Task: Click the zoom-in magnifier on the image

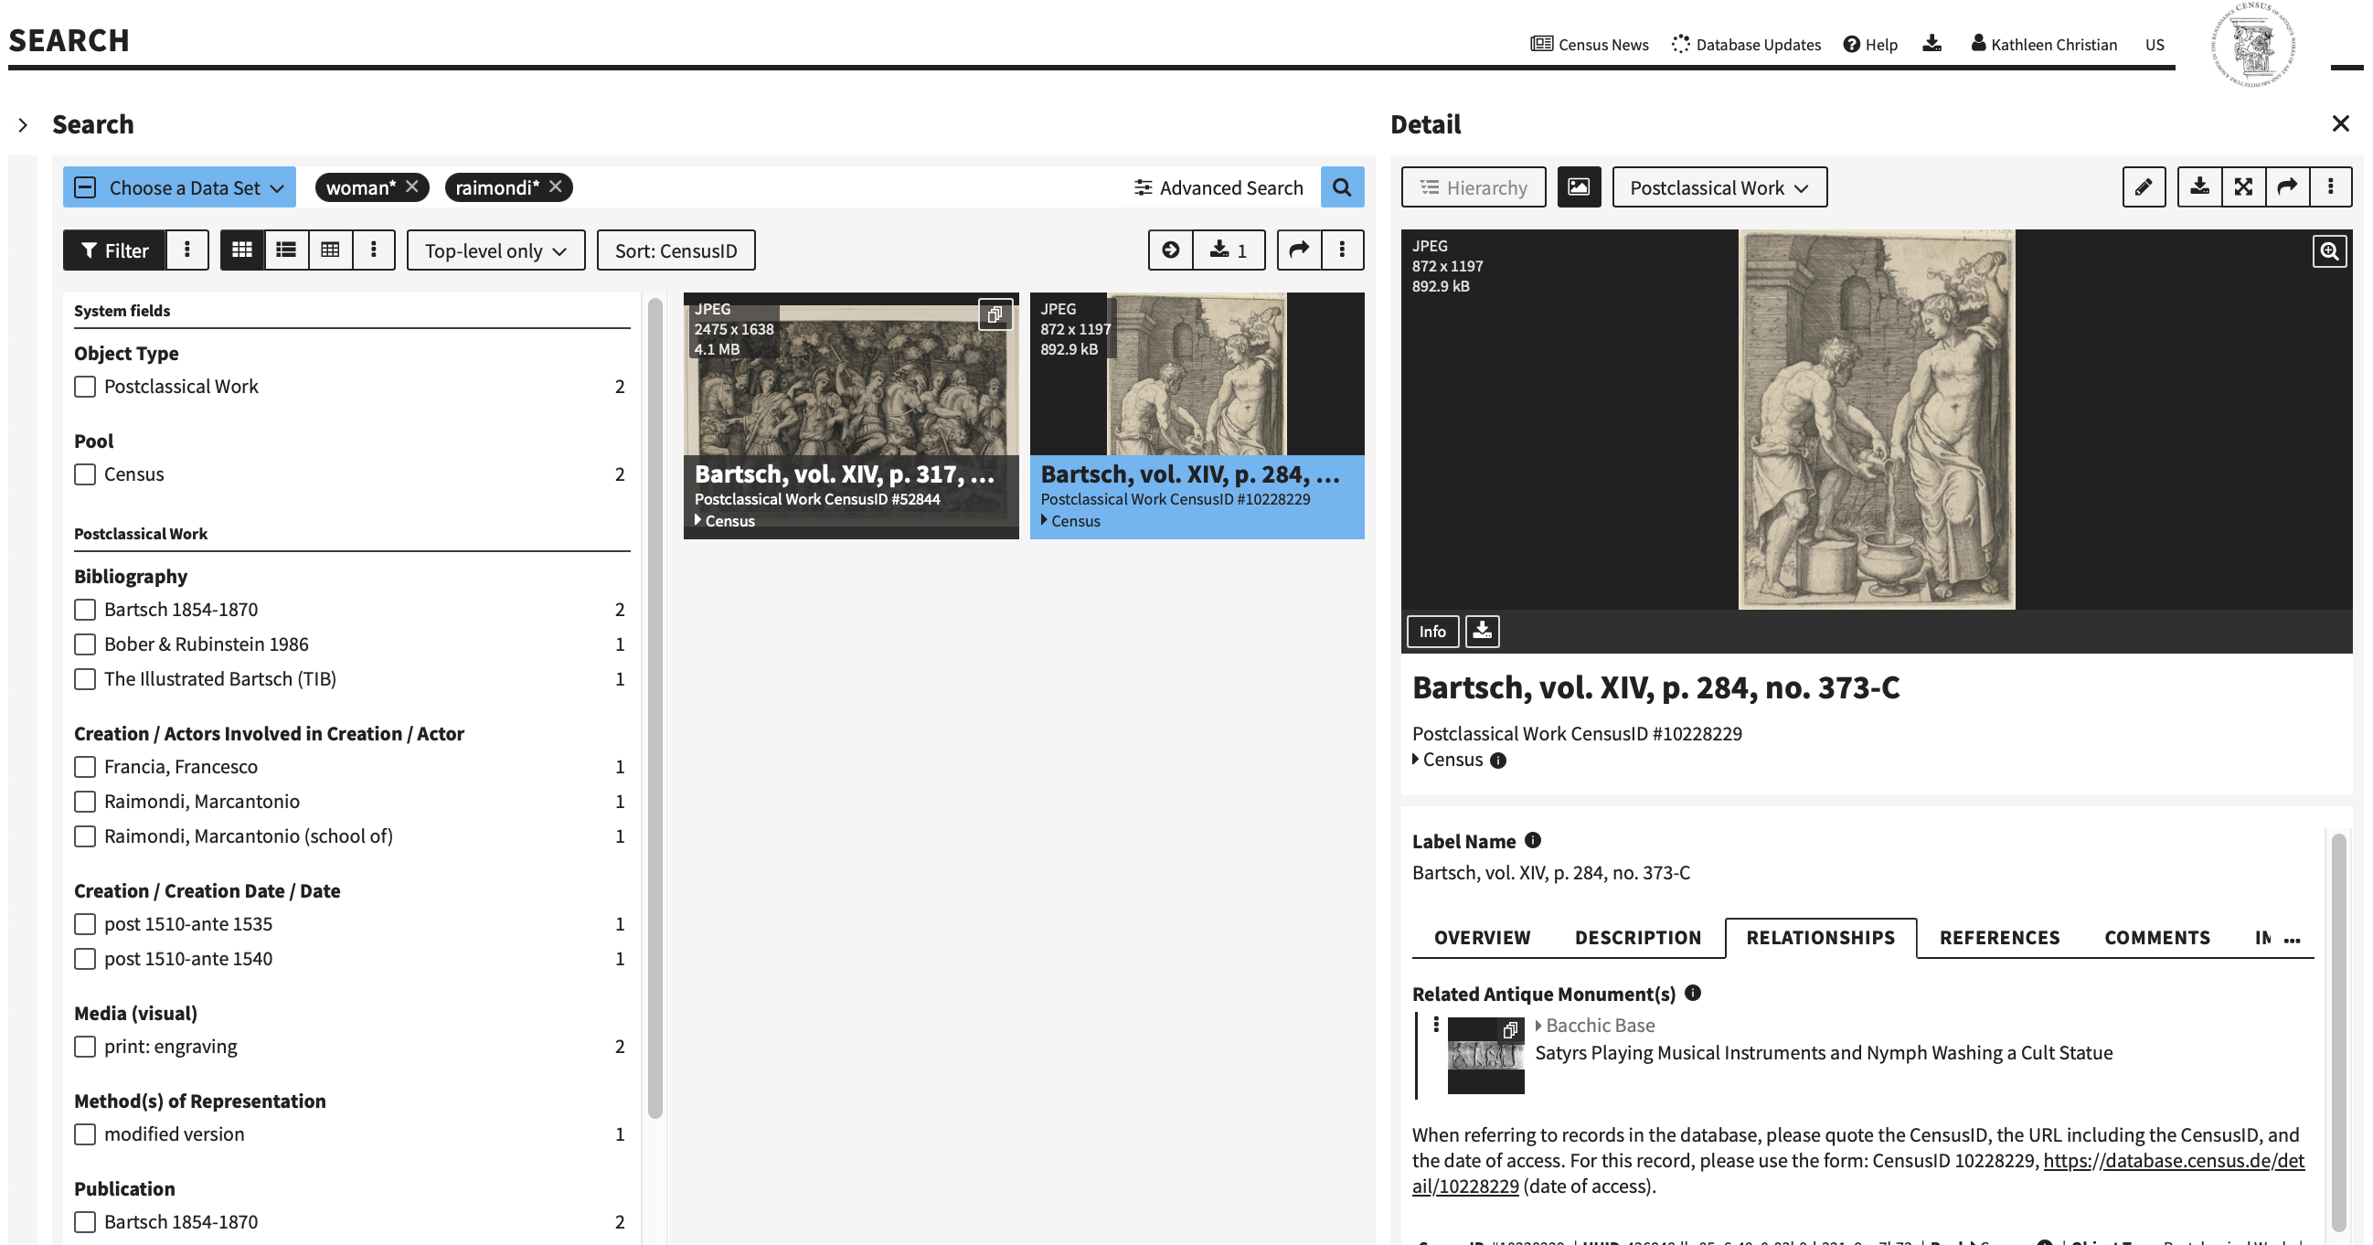Action: [2329, 251]
